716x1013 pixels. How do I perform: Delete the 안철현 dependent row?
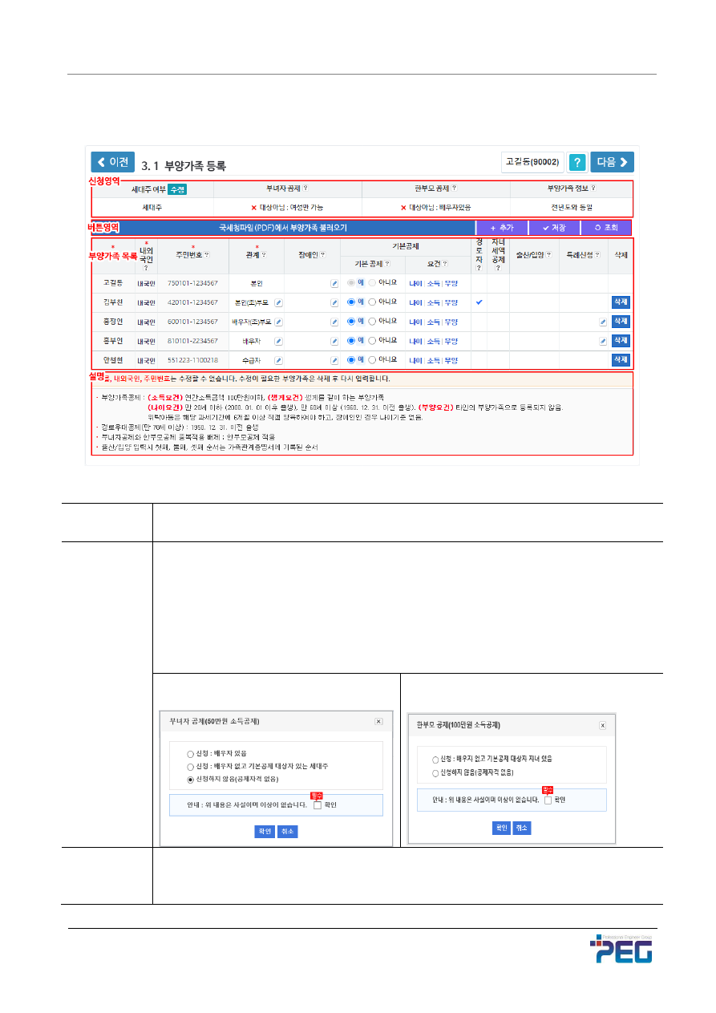(x=621, y=360)
